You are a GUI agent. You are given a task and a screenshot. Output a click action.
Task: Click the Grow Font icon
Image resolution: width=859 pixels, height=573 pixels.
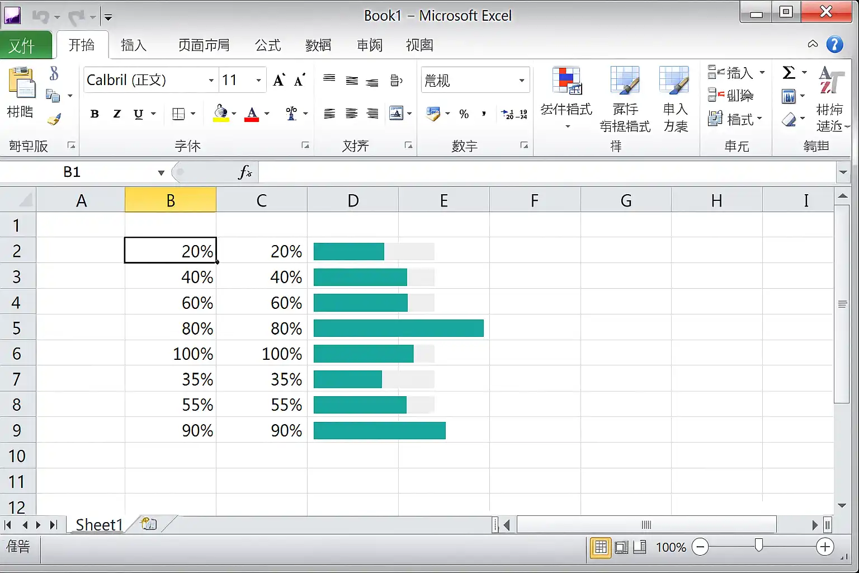tap(279, 80)
